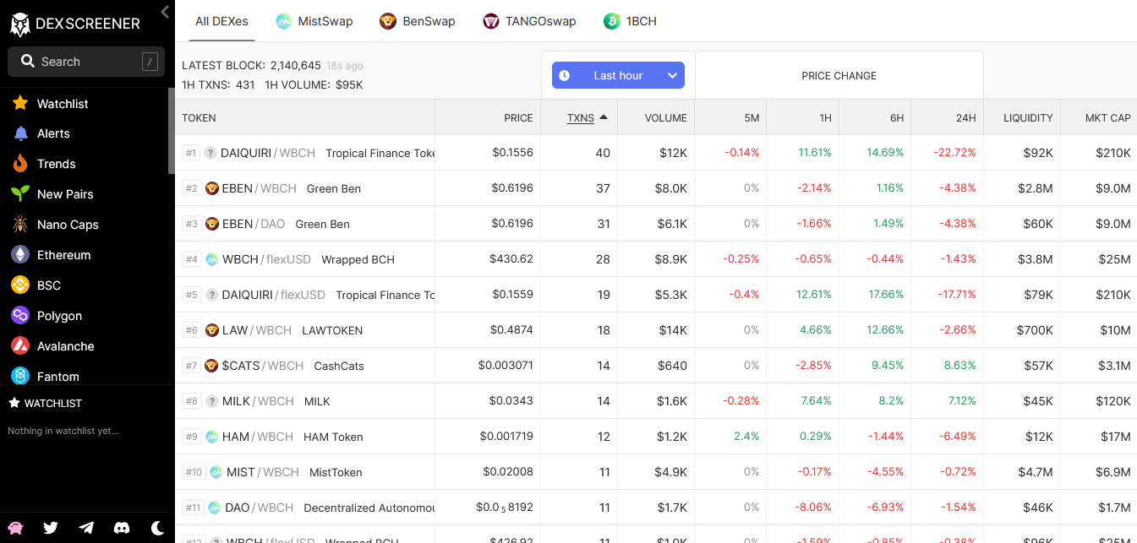This screenshot has width=1137, height=543.
Task: Open the Twitter icon in footer
Action: [x=51, y=528]
